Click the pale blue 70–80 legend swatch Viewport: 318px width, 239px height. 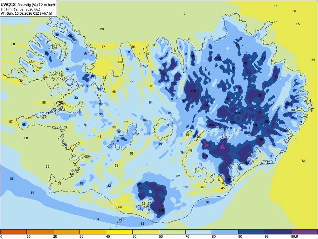pos(198,232)
